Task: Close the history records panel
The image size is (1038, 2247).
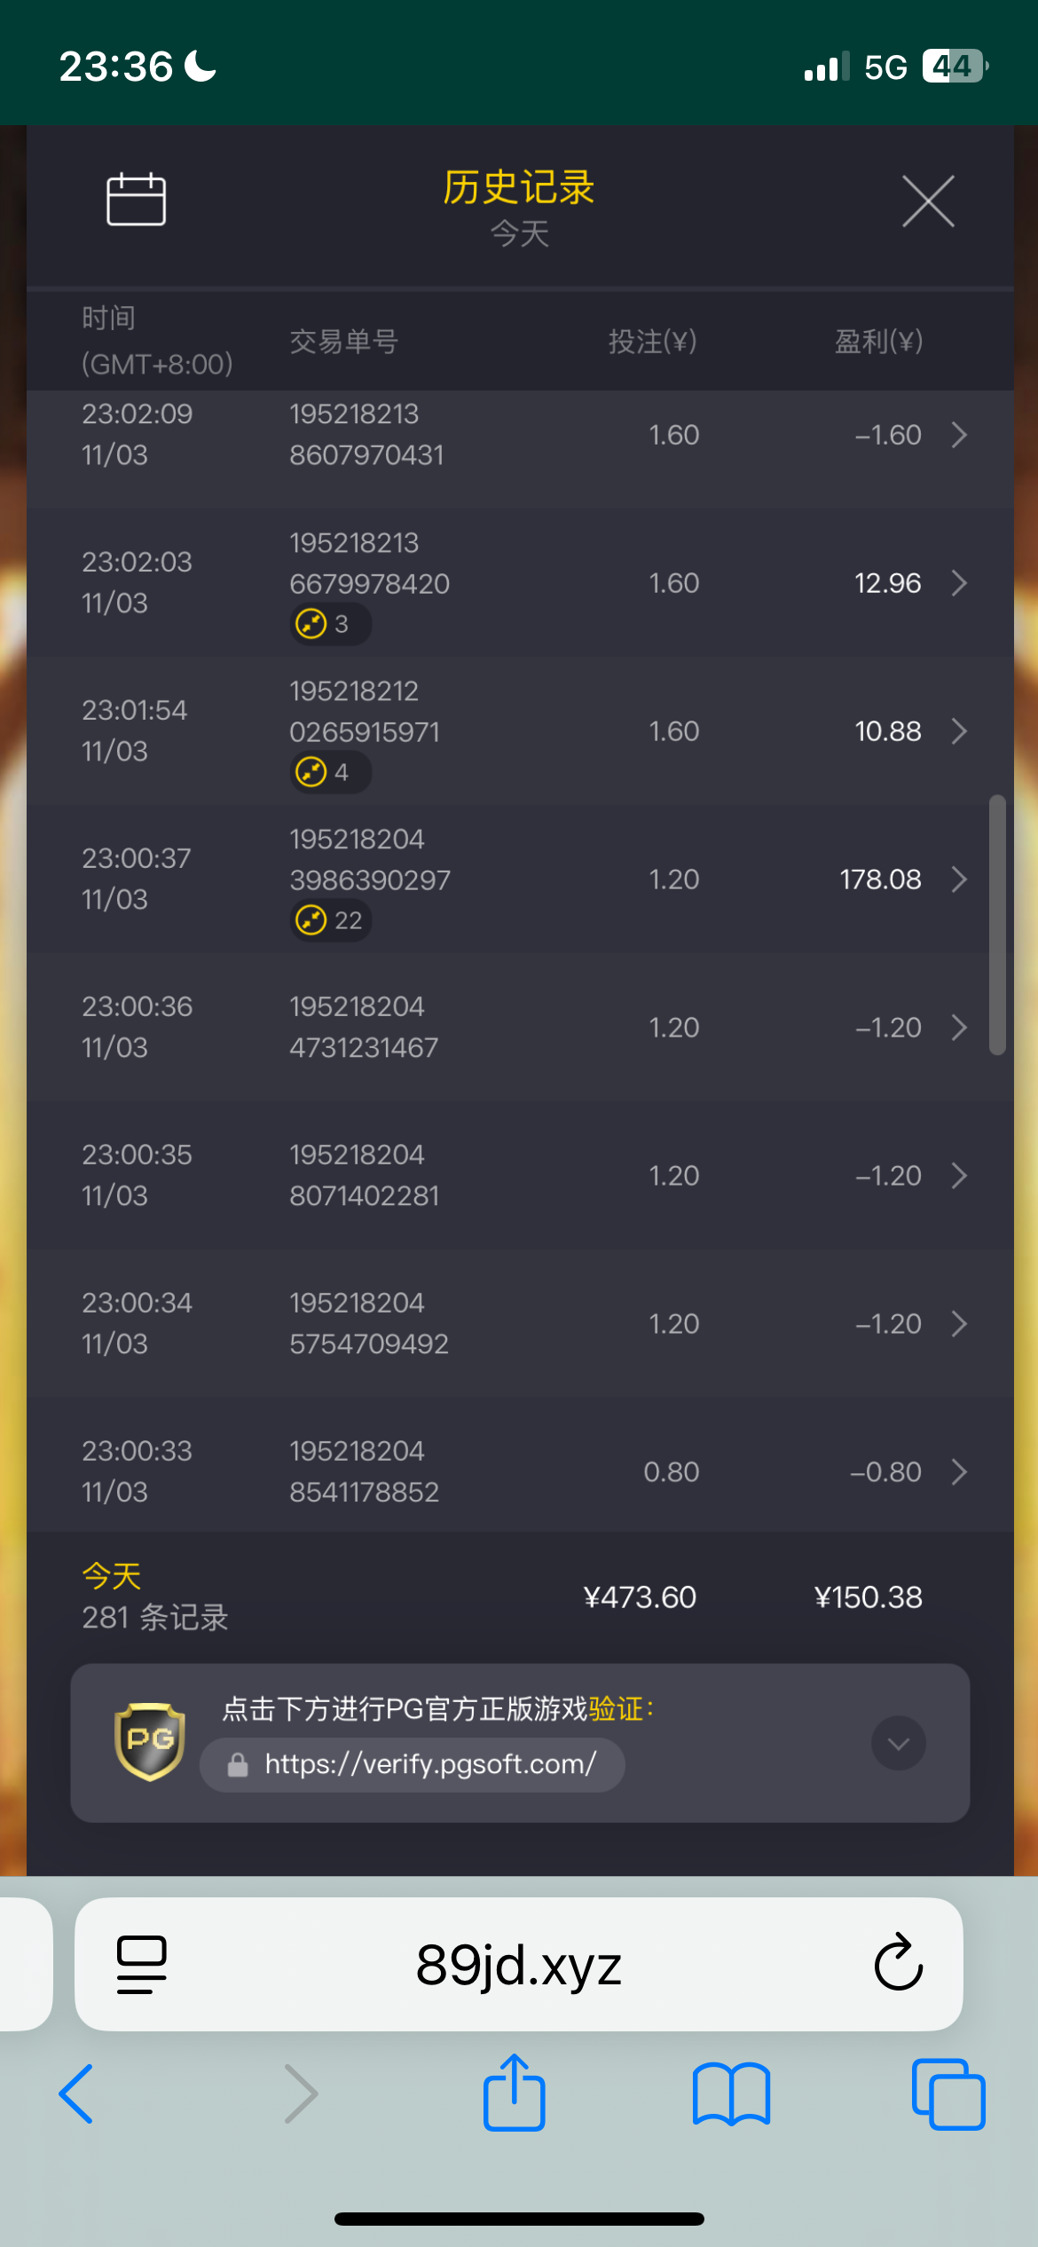Action: click(x=927, y=201)
